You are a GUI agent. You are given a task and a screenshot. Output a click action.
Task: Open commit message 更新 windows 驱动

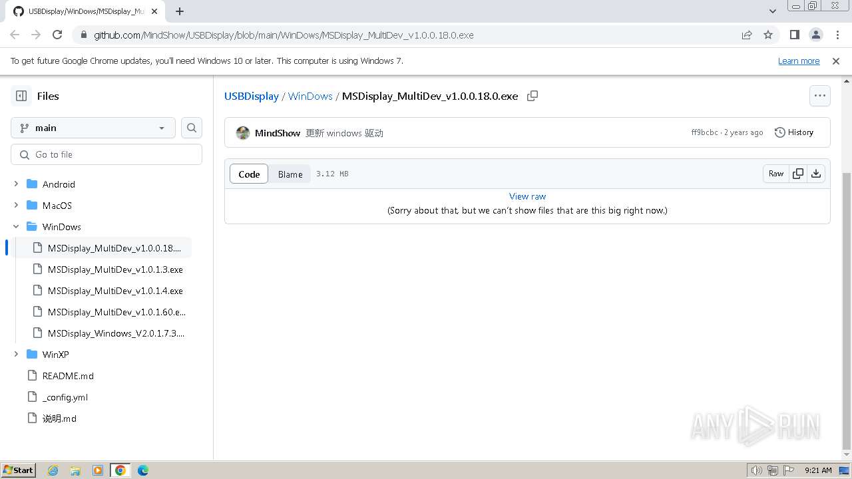344,133
